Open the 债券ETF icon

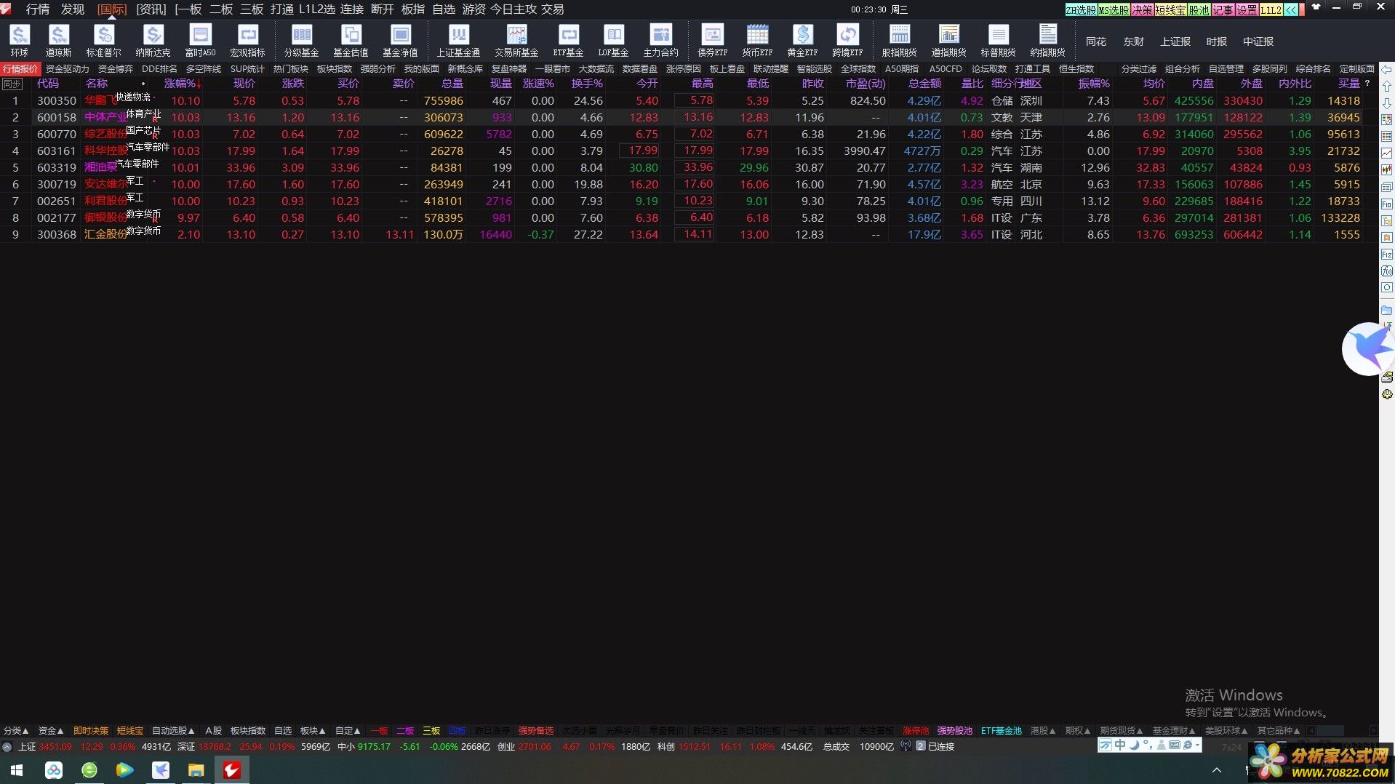pyautogui.click(x=713, y=40)
